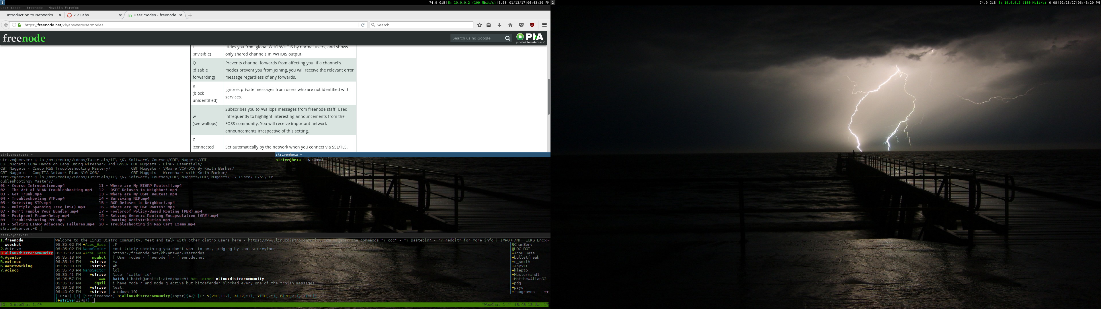
Task: Close the Introduction to Networks tab
Action: coord(60,15)
